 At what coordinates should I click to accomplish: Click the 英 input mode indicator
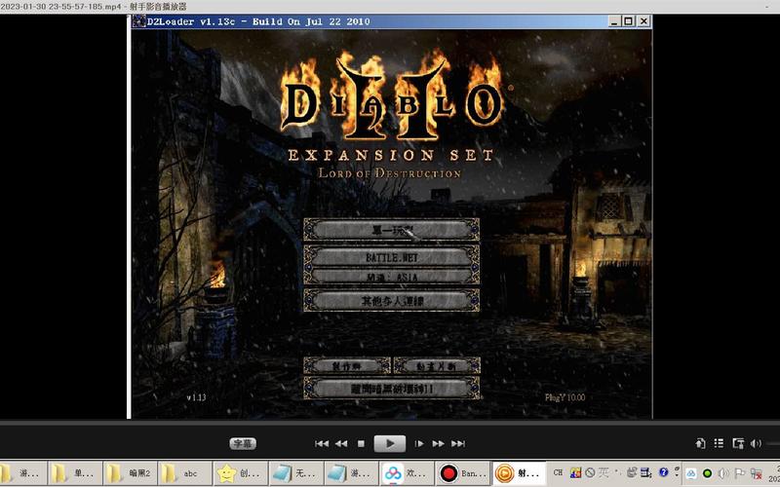604,472
